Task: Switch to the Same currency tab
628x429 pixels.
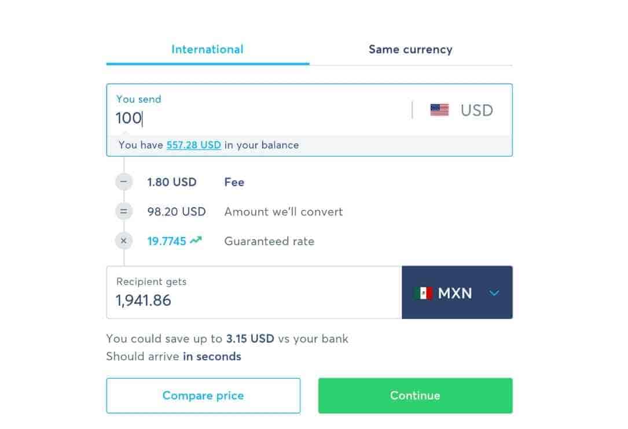Action: point(410,50)
